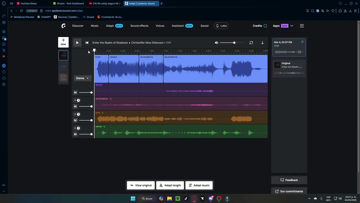Open the hamburger menu in site header
Viewport: 360px width, 203px height.
302,26
